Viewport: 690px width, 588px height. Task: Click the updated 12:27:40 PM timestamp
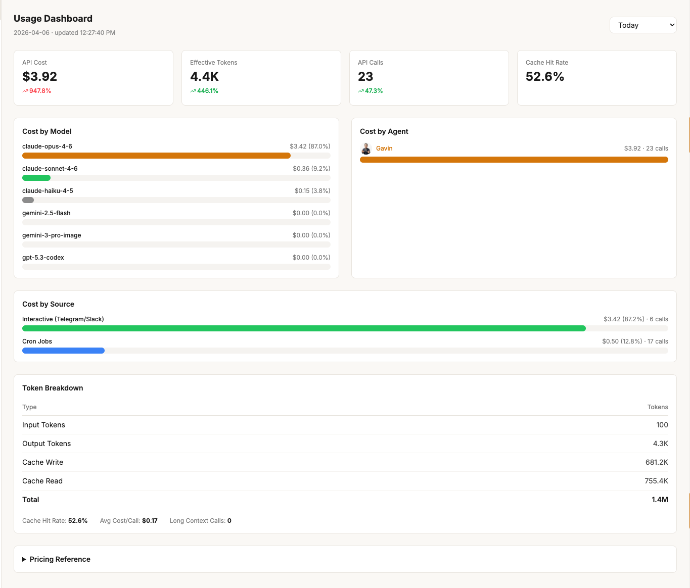pyautogui.click(x=85, y=33)
